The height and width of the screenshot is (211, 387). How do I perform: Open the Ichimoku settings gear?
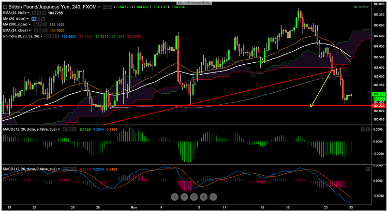(52, 36)
